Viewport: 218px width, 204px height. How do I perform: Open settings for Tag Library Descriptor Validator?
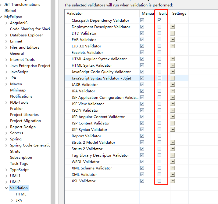[x=173, y=155]
